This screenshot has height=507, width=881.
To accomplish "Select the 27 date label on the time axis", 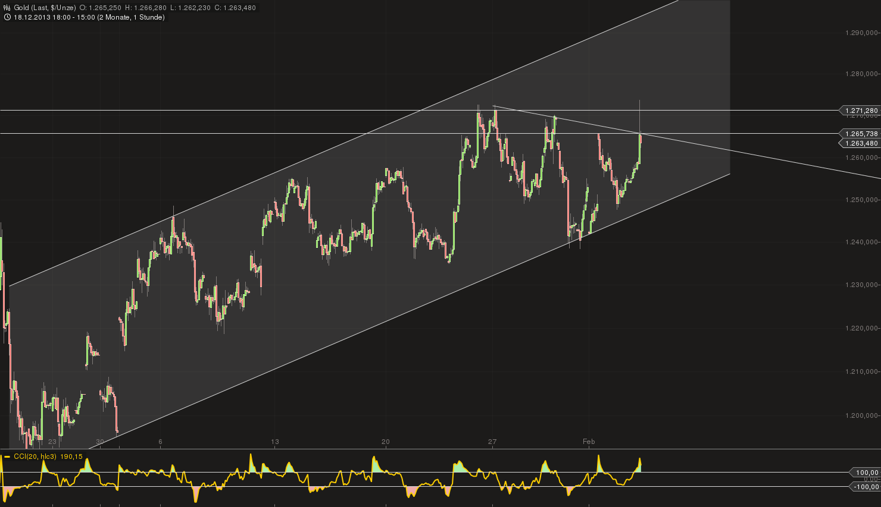I will click(492, 442).
